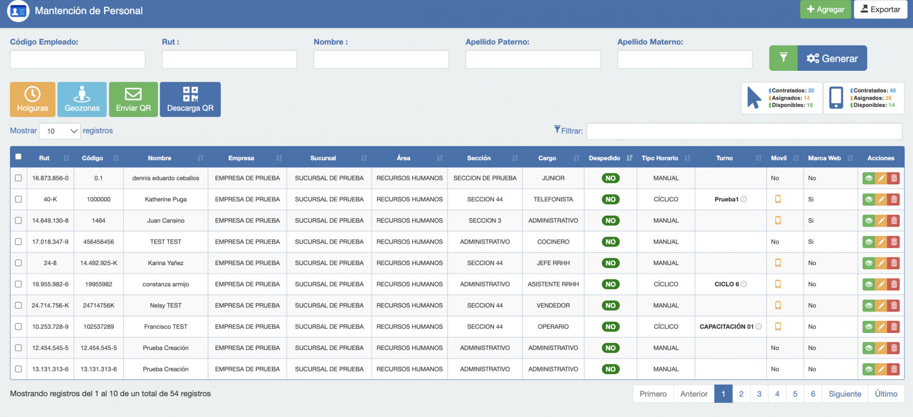This screenshot has height=417, width=913.
Task: Check the checkbox for Nelsy TEST row
Action: 18,305
